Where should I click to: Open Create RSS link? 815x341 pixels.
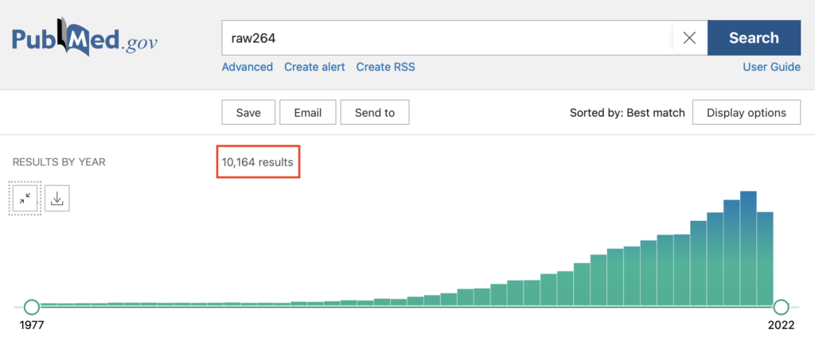click(386, 67)
